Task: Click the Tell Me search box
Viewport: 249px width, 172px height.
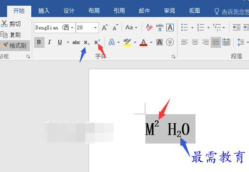Action: [x=231, y=12]
